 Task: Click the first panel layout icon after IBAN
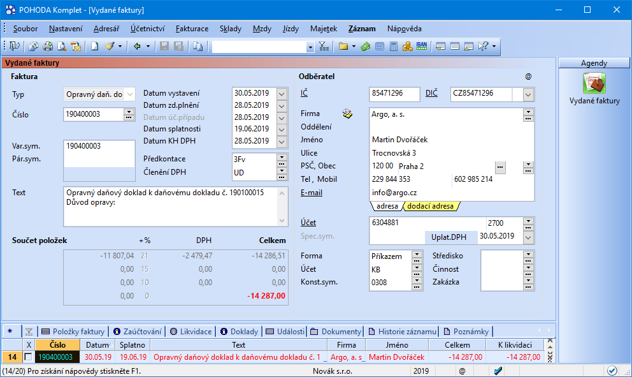pos(440,47)
